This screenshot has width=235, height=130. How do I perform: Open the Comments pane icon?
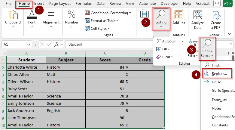[217, 3]
